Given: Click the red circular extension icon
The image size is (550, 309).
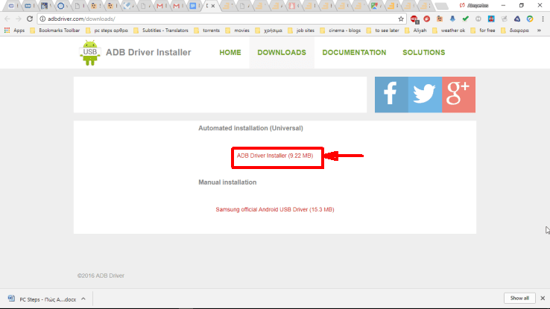Looking at the screenshot, I should click(427, 19).
